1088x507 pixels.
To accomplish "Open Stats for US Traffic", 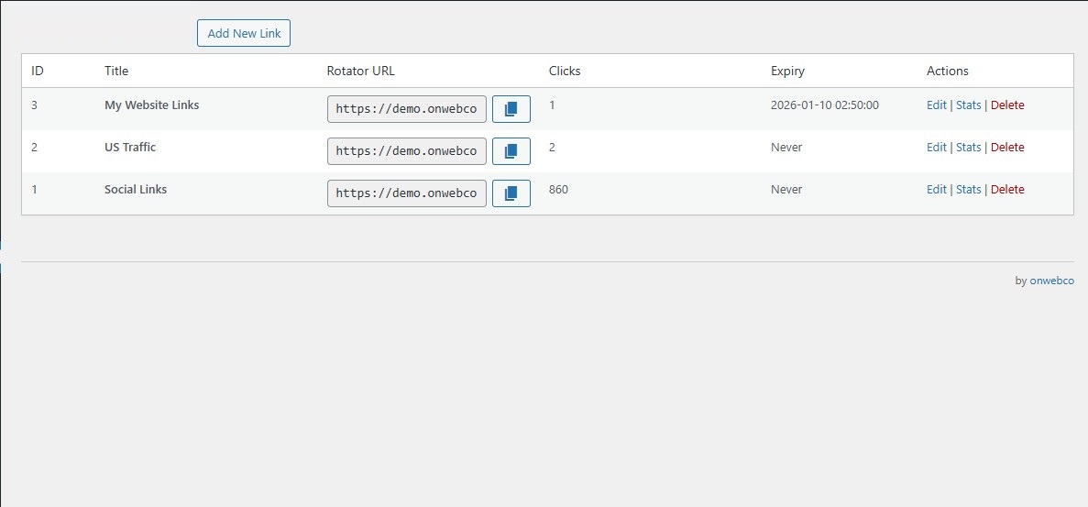I will (968, 147).
